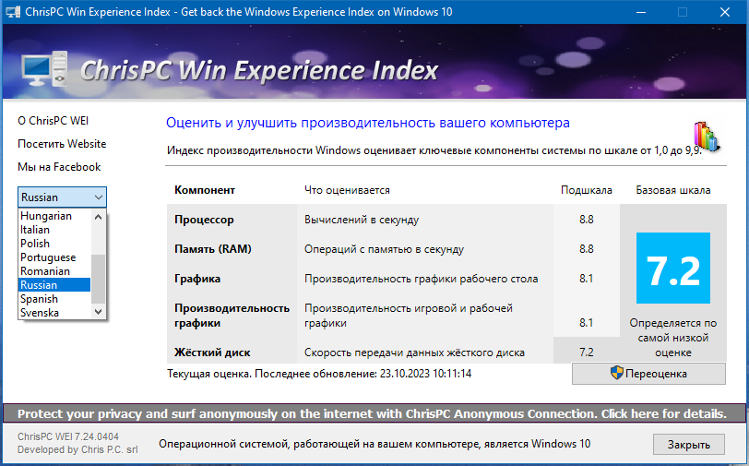Select the highlighted Russian list entry
The width and height of the screenshot is (749, 466).
click(54, 285)
